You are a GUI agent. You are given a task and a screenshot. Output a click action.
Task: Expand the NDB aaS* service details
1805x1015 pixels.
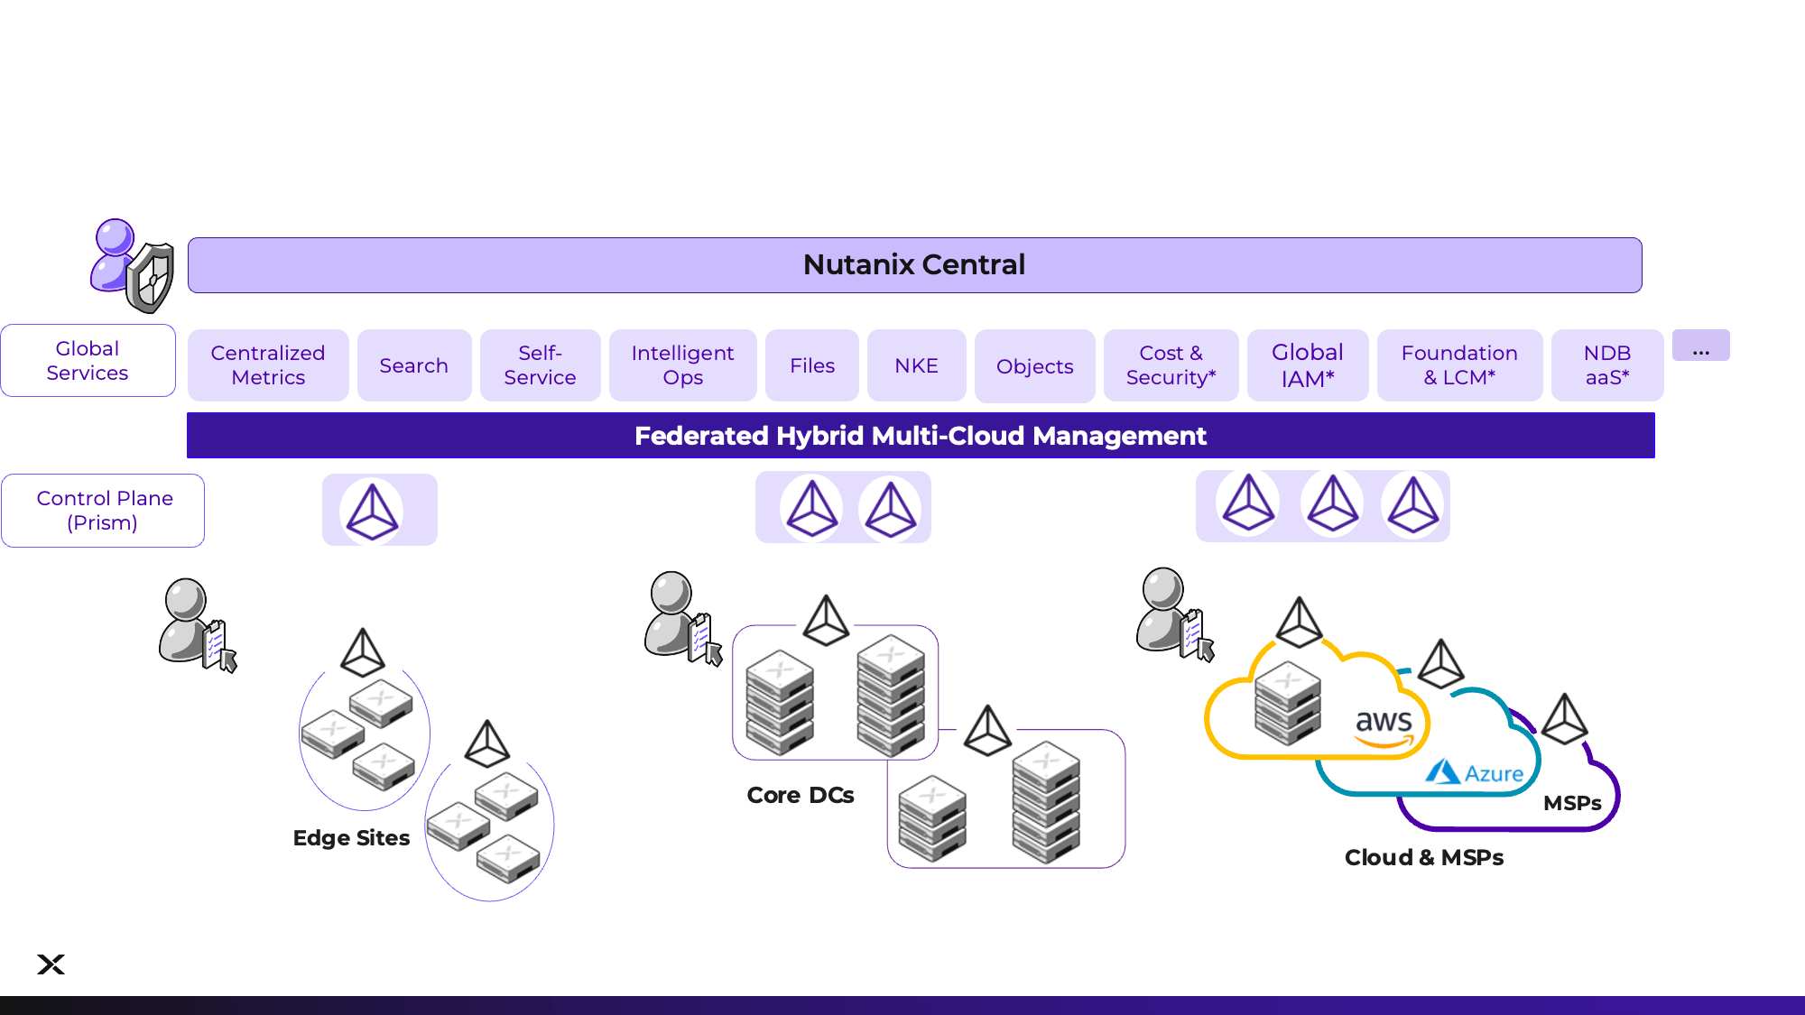(1604, 364)
